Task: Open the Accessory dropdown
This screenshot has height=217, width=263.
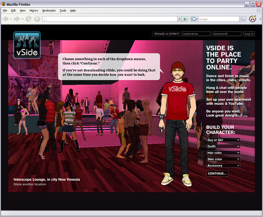Action: pyautogui.click(x=223, y=165)
